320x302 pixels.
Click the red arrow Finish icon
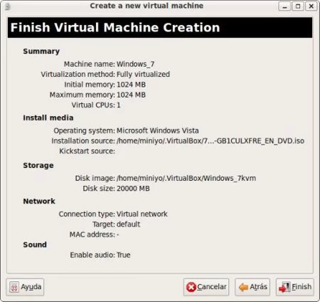point(284,287)
